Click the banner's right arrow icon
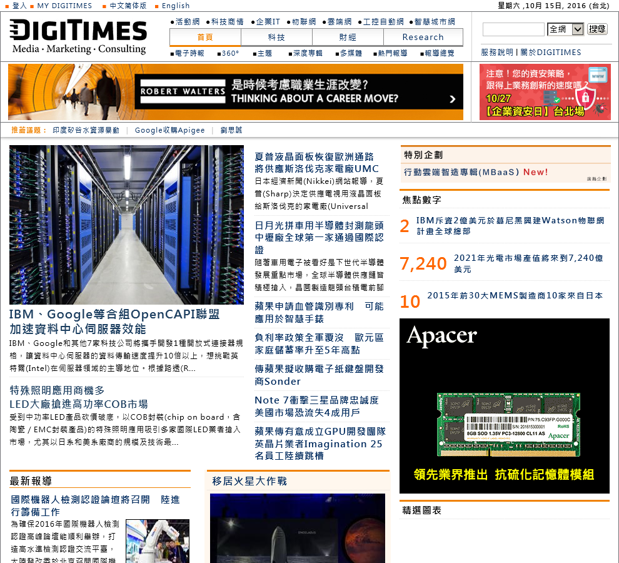Viewport: 619px width, 563px height. pyautogui.click(x=453, y=99)
